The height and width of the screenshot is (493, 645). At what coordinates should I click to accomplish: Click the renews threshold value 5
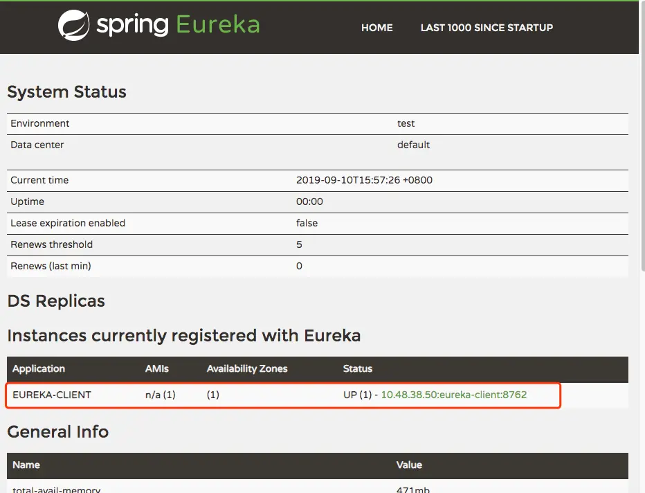tap(299, 244)
